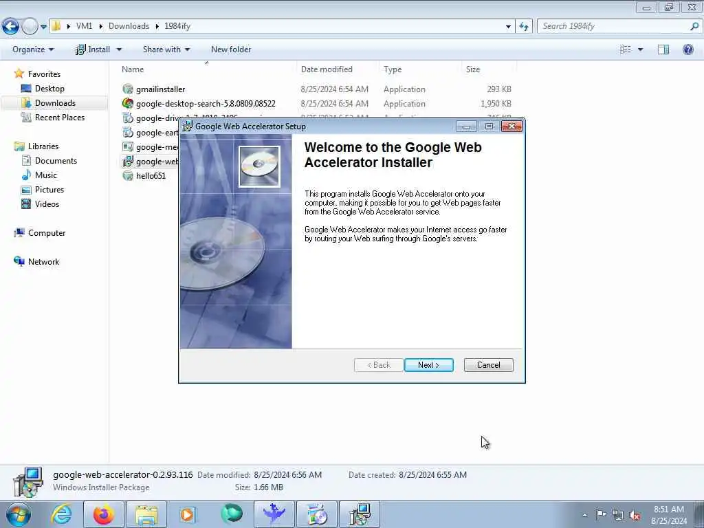Open Windows Media Player from taskbar

188,514
